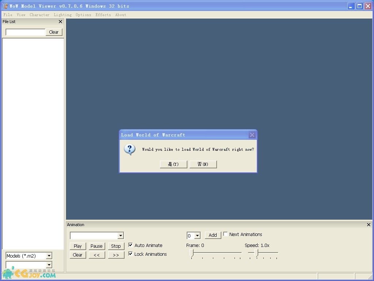This screenshot has height=281, width=374.
Task: Open the Effects menu
Action: pyautogui.click(x=103, y=15)
